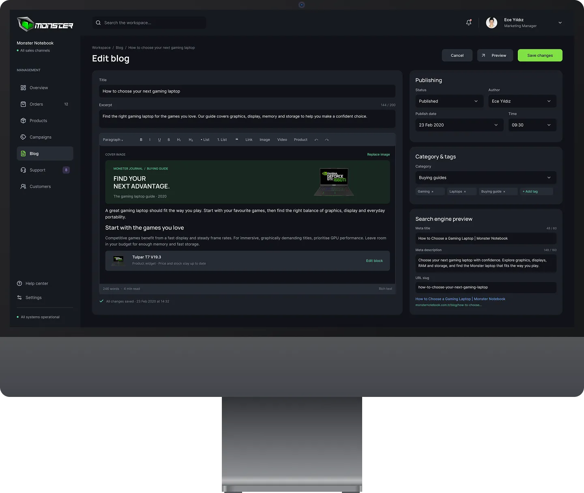This screenshot has width=584, height=493.
Task: Toggle underline formatting in the editor
Action: 159,140
